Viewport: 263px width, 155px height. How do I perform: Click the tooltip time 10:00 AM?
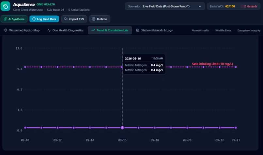(x=158, y=59)
